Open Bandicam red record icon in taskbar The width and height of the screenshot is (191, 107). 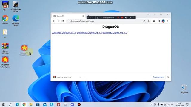pyautogui.click(x=79, y=104)
